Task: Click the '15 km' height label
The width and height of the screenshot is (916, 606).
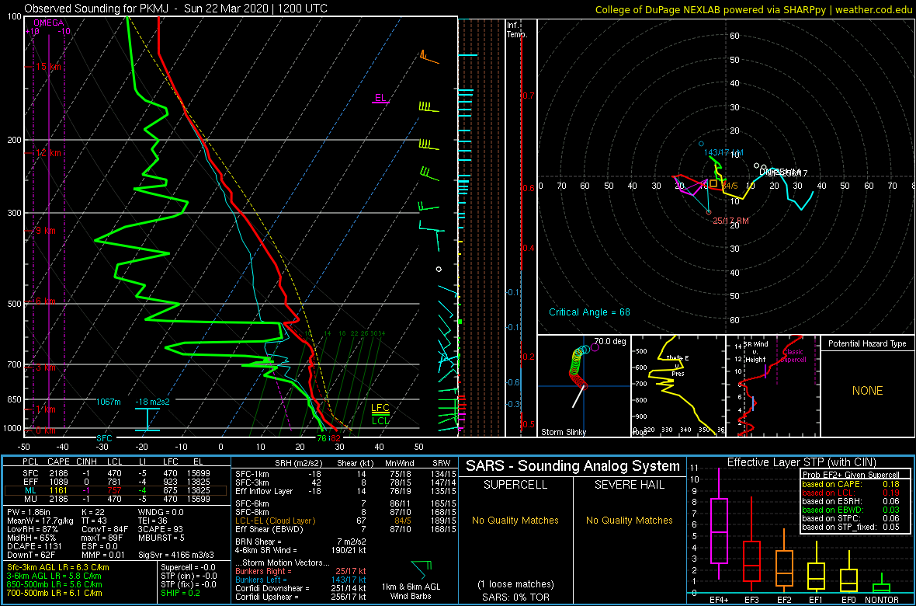Action: coord(48,68)
